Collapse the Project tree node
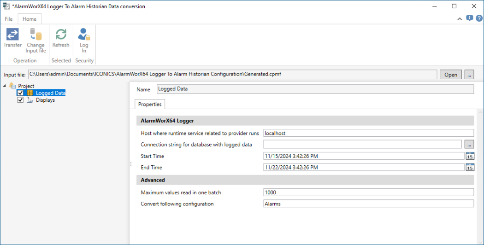The width and height of the screenshot is (484, 245). tap(5, 86)
